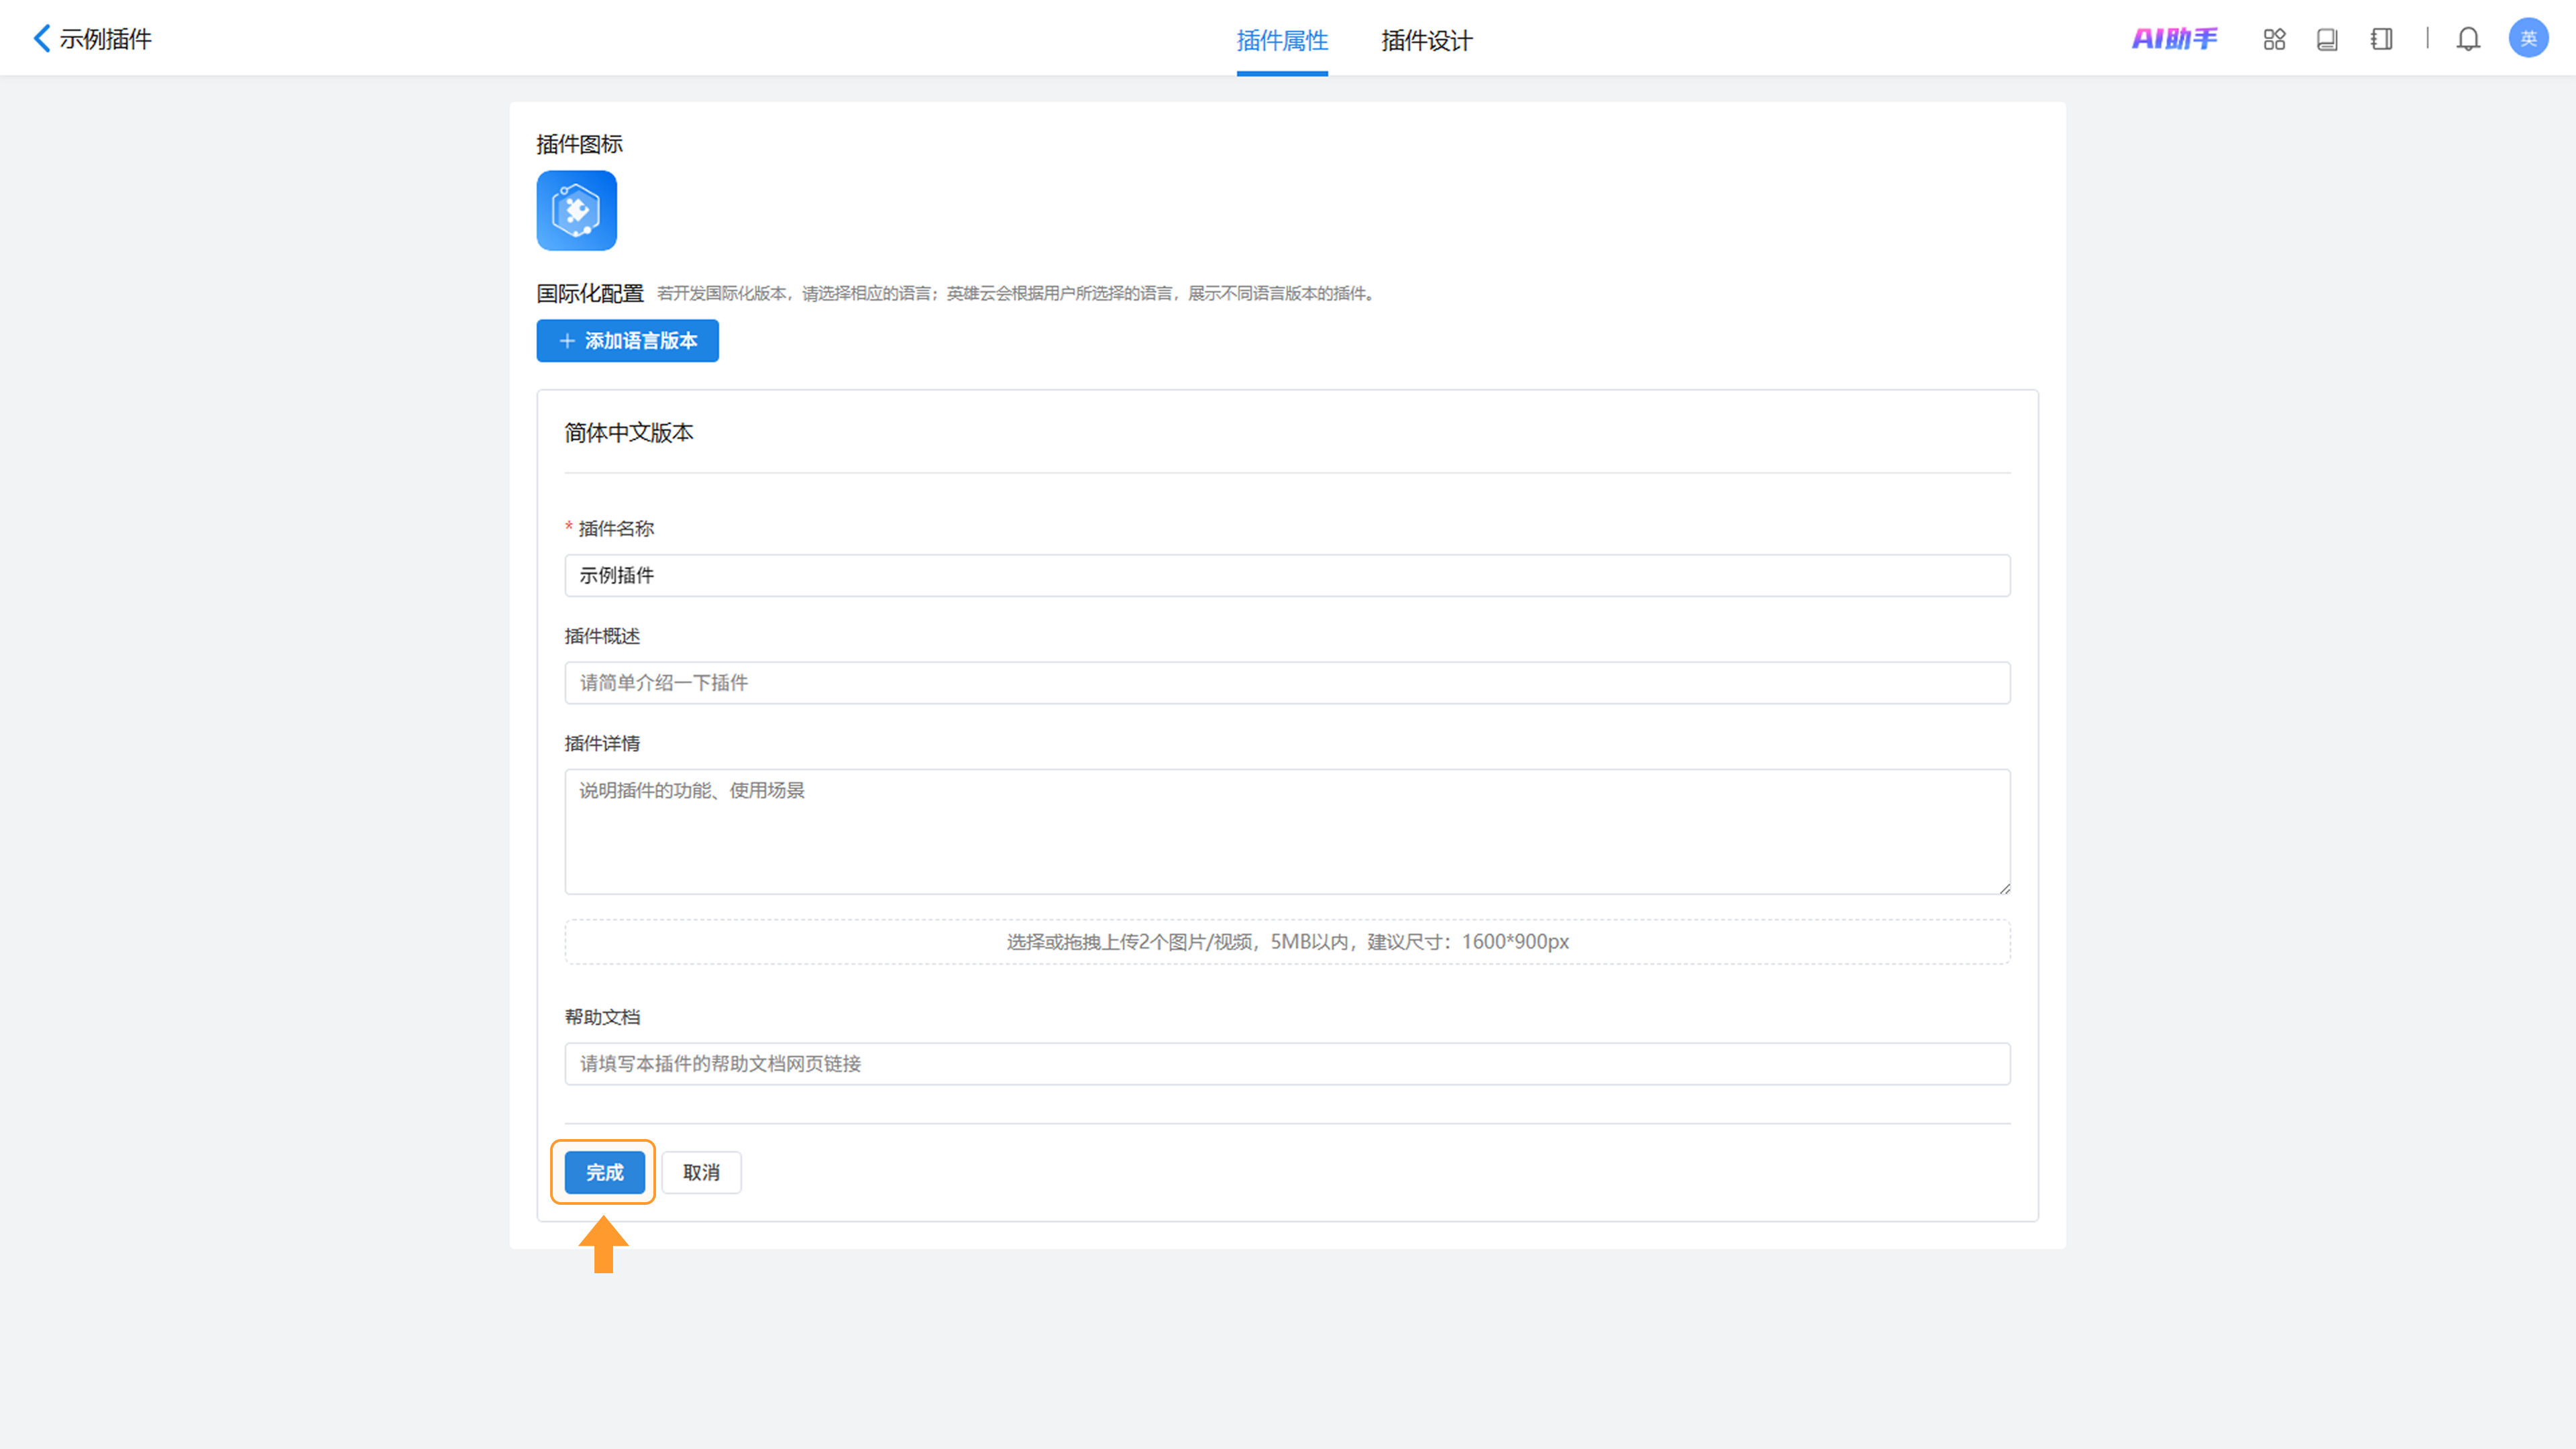
Task: Click 添加语言版本 button
Action: pos(627,341)
